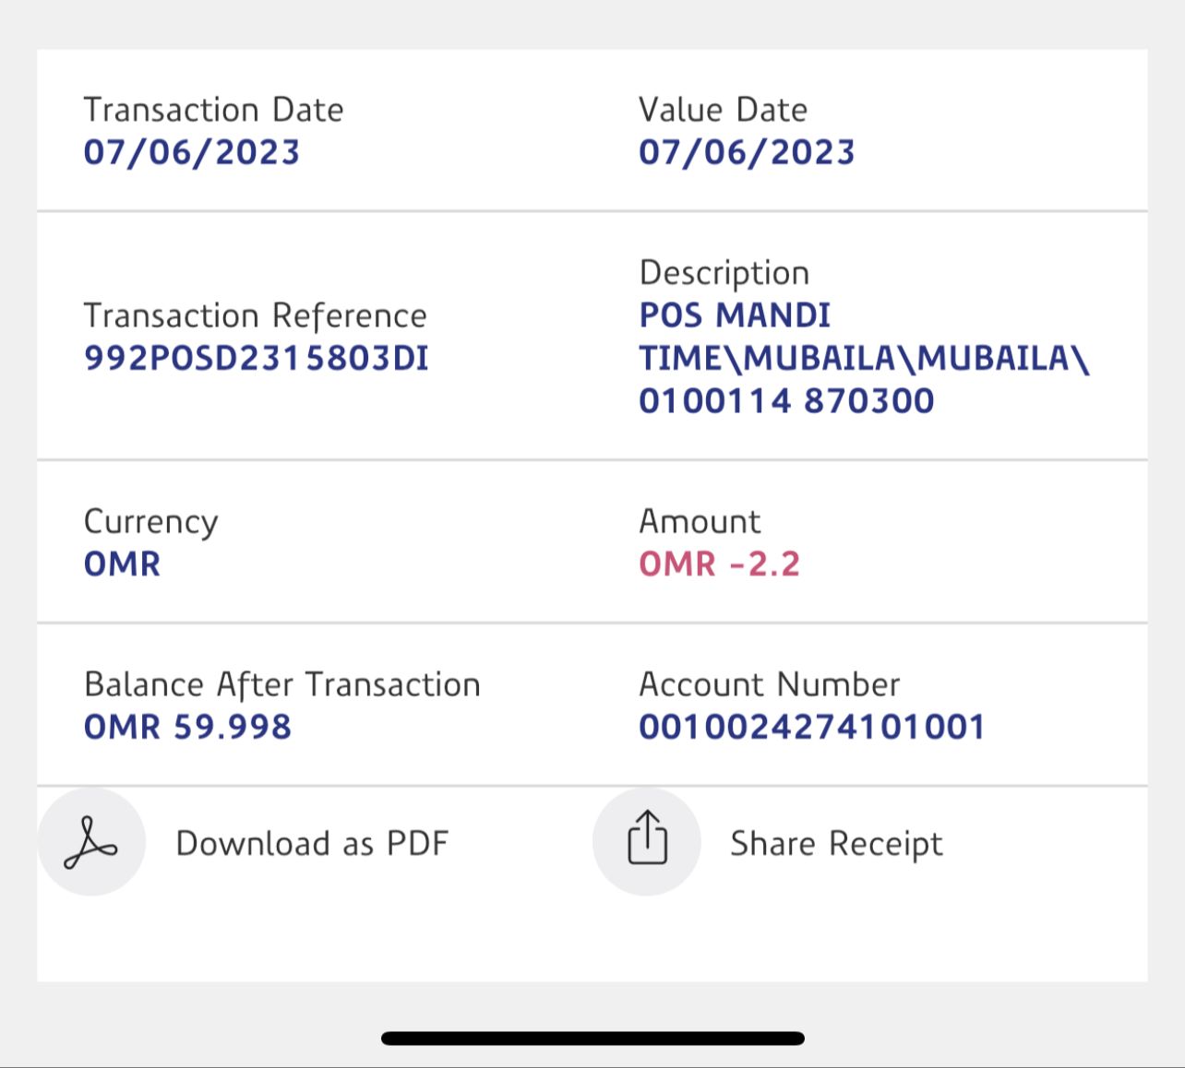Click the "Description" label
The height and width of the screenshot is (1068, 1185).
[724, 273]
